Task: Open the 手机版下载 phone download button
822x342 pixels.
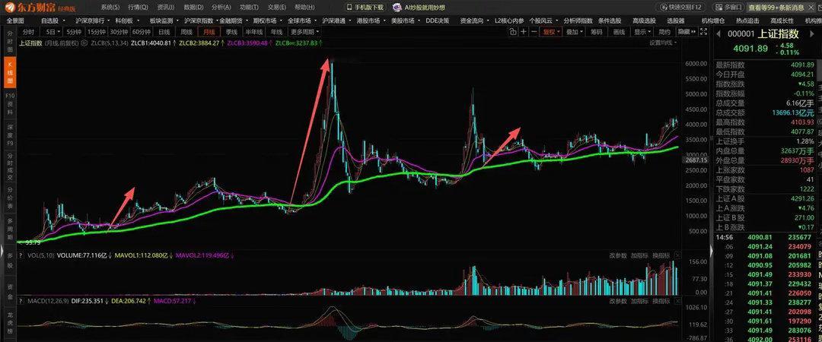Action: [x=366, y=8]
